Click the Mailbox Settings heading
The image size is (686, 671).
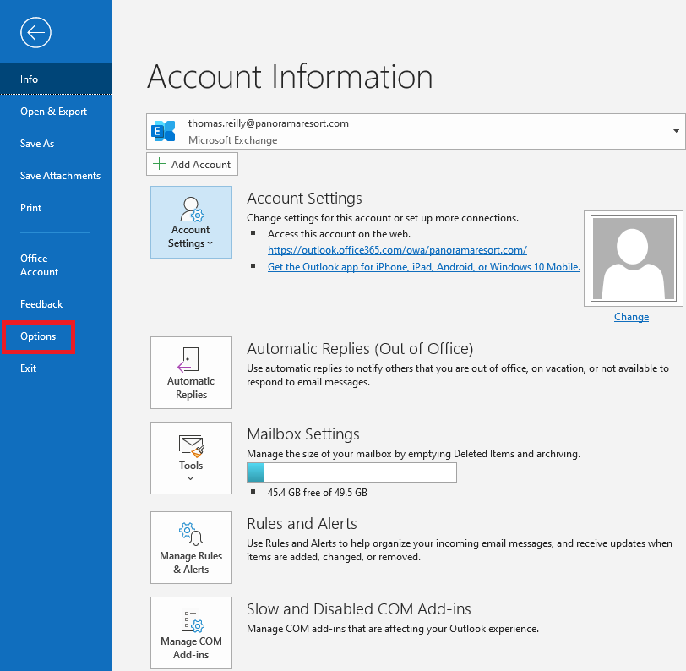[303, 434]
